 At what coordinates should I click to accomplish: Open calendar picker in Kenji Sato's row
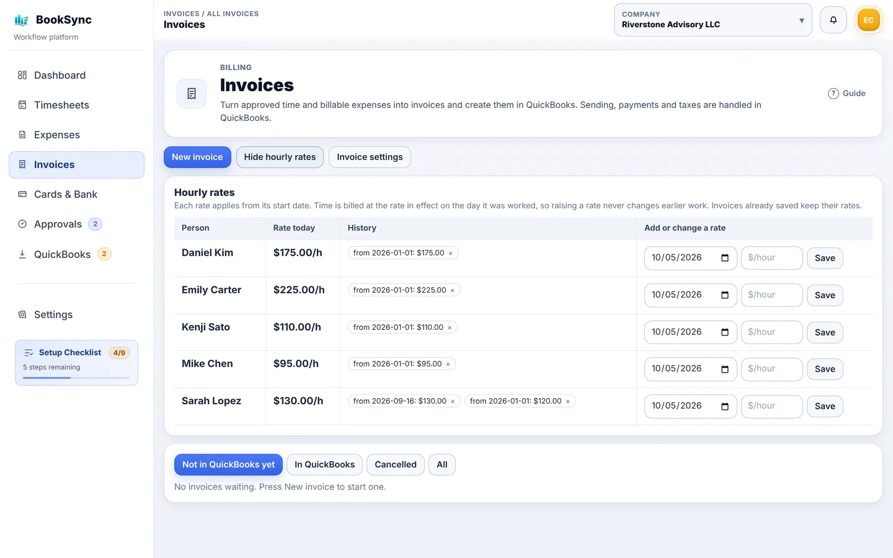724,332
